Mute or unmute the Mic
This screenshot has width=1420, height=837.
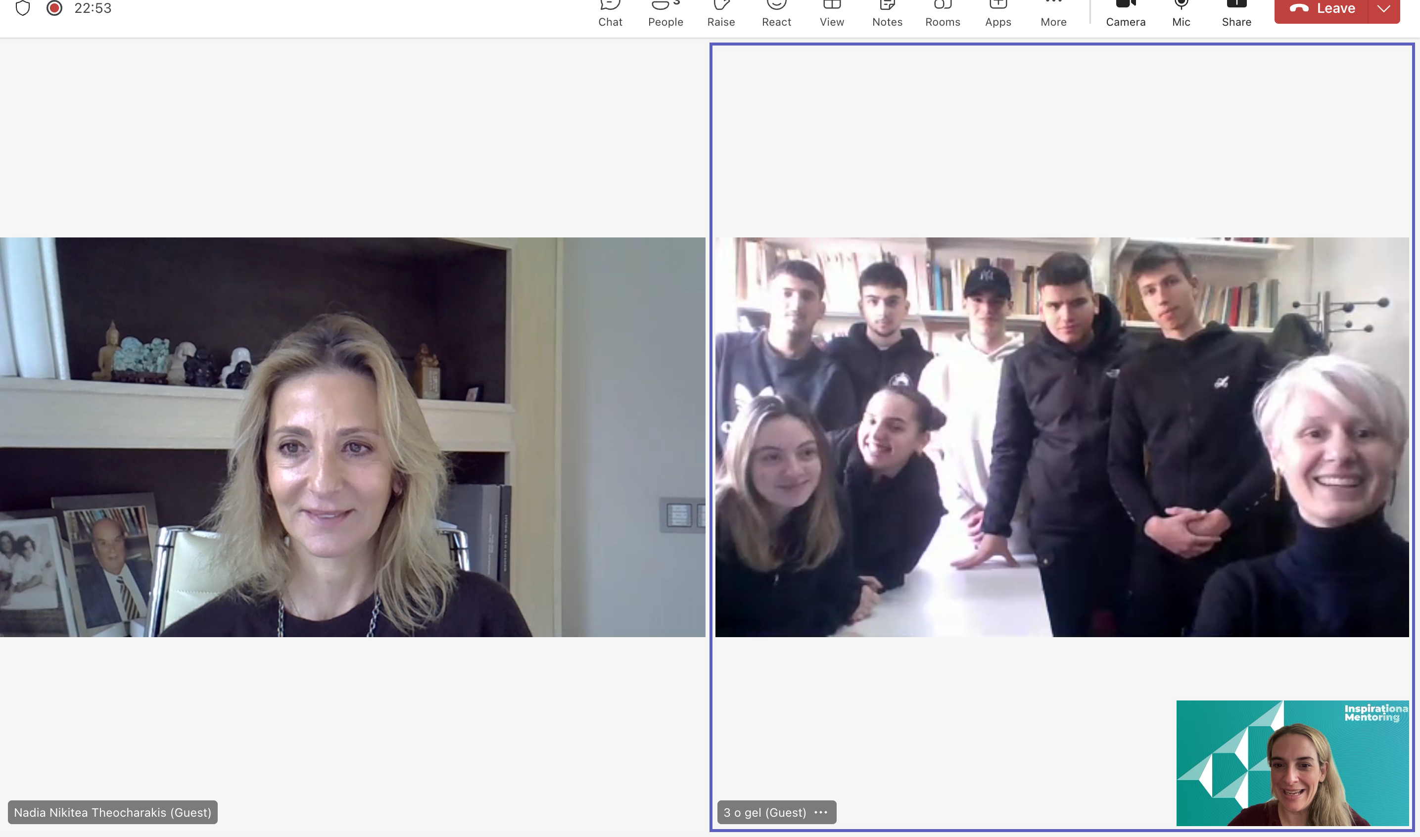pos(1181,12)
